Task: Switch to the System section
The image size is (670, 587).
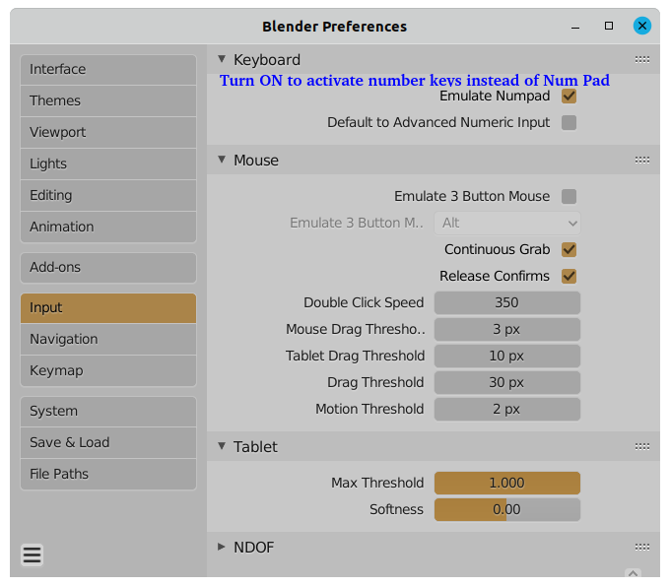Action: [108, 411]
